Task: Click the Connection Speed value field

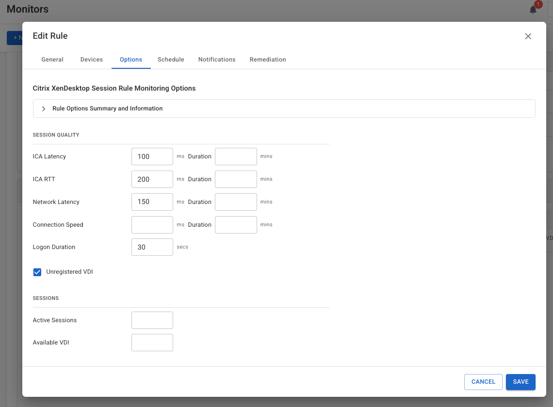Action: tap(152, 225)
